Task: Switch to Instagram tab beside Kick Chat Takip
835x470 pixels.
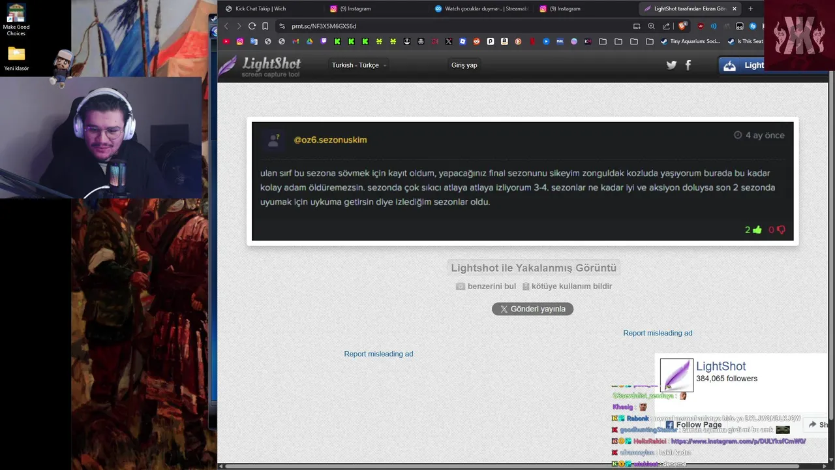Action: click(376, 8)
